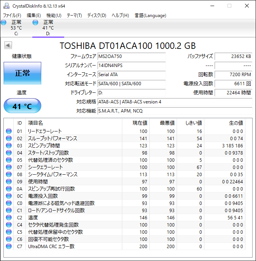Click current value 200 of UltraDMA CRC エラー数
This screenshot has width=256, height=261.
coord(143,247)
